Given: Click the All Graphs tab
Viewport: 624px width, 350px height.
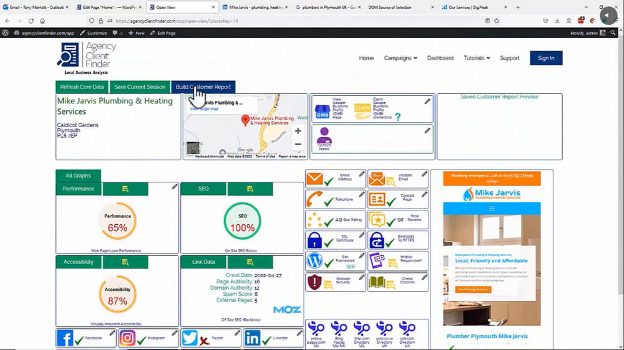Looking at the screenshot, I should point(78,176).
